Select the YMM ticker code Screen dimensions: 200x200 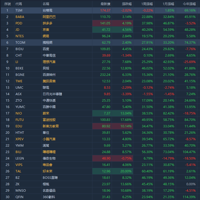[19, 146]
